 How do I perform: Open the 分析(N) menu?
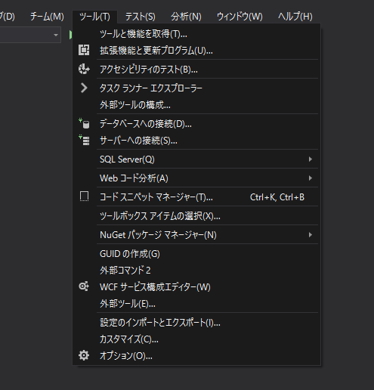(x=186, y=17)
